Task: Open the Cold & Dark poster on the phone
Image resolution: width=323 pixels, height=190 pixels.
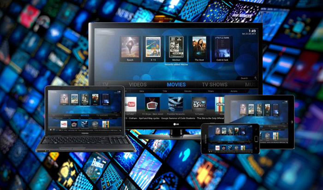Action: [x=243, y=131]
